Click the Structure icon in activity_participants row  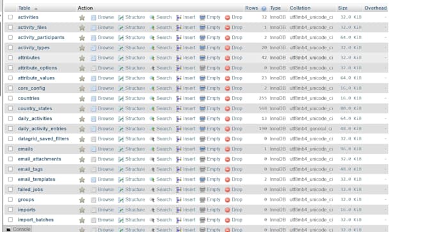[x=121, y=38]
